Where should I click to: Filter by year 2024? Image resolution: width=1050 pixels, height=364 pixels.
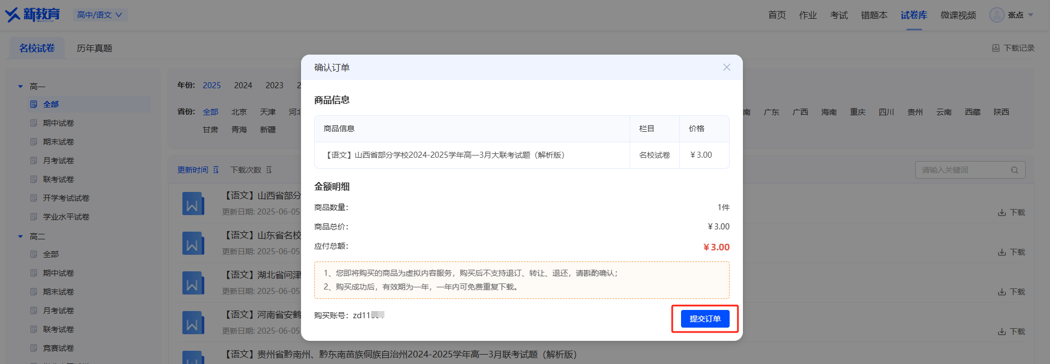pyautogui.click(x=243, y=85)
